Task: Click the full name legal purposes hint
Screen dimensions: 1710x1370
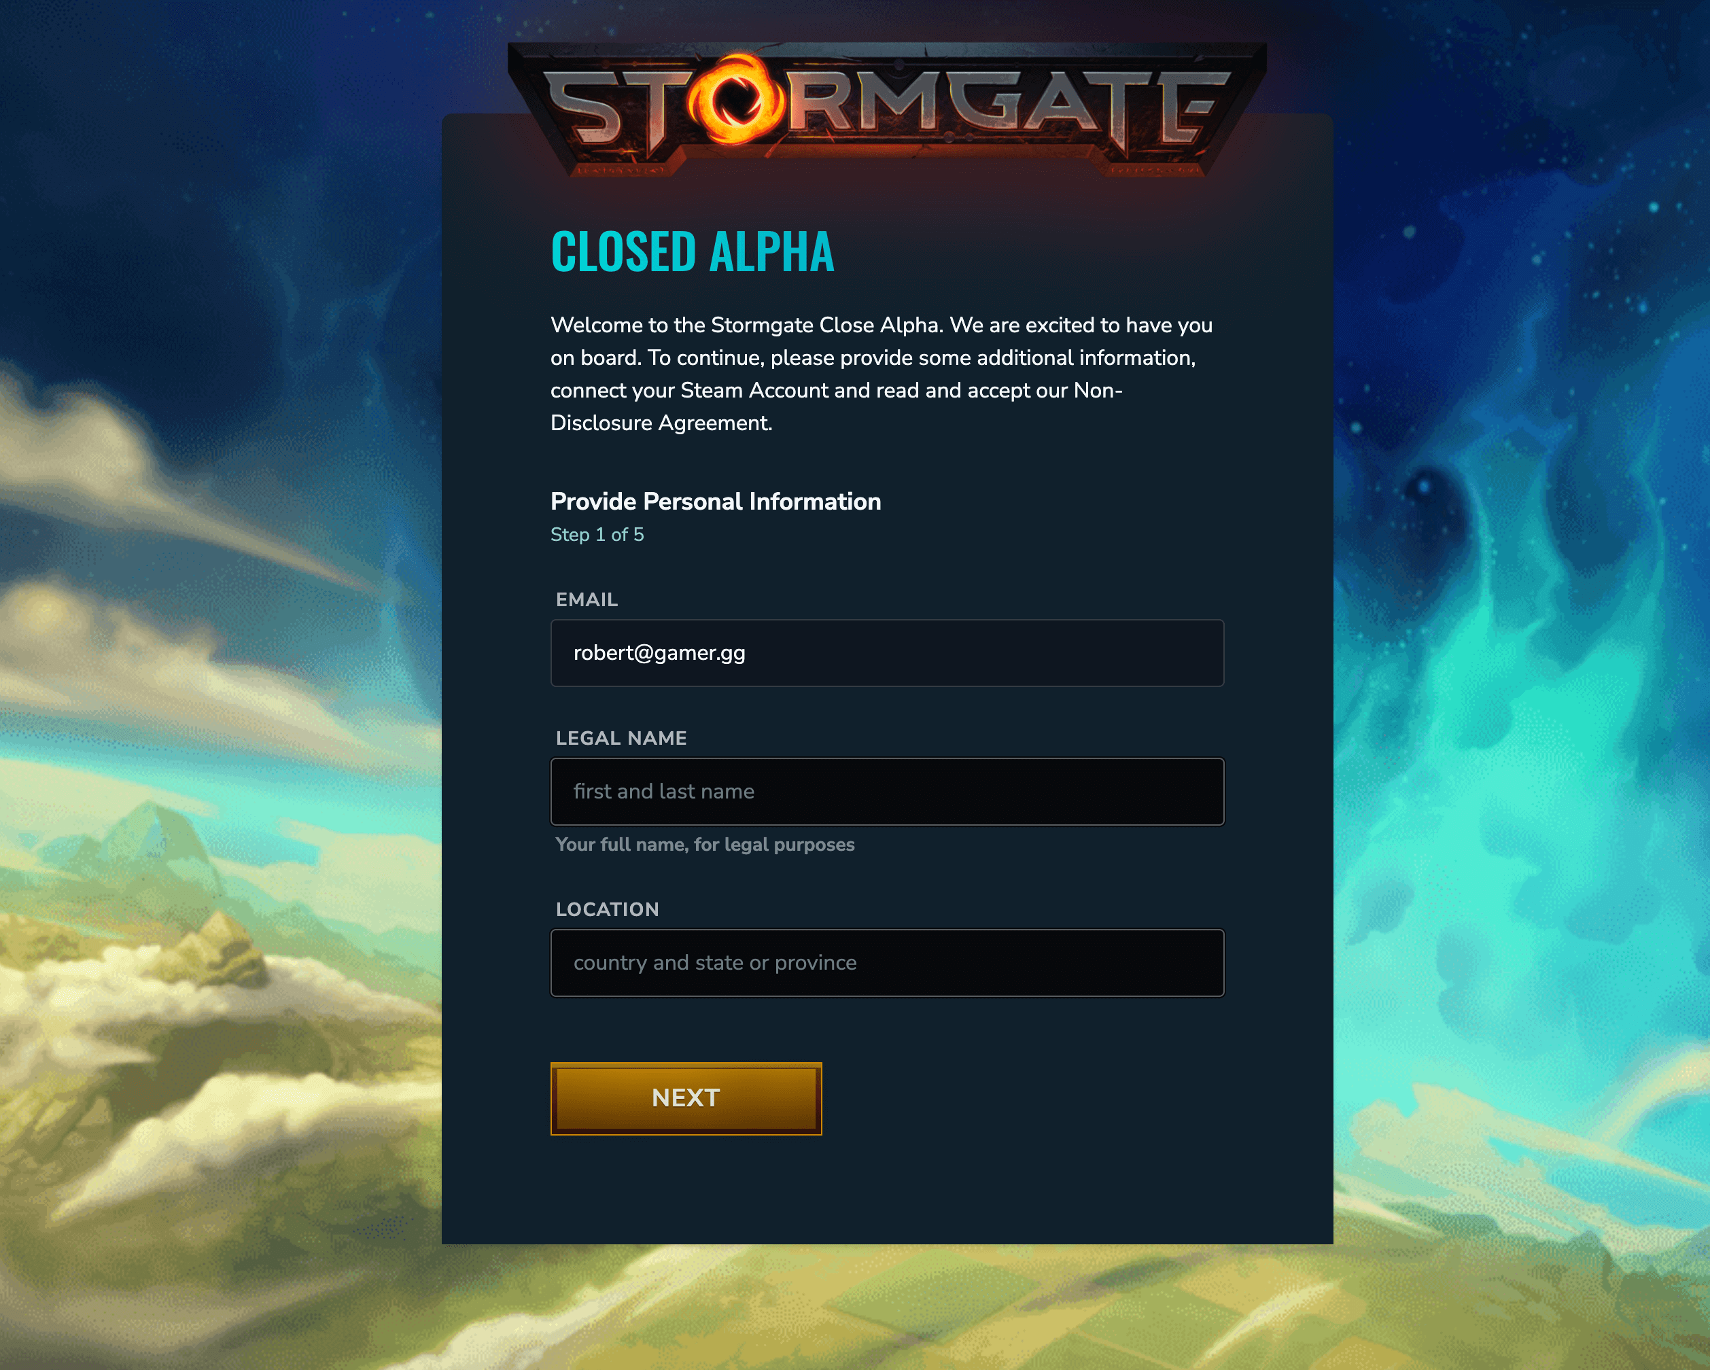Action: (704, 844)
